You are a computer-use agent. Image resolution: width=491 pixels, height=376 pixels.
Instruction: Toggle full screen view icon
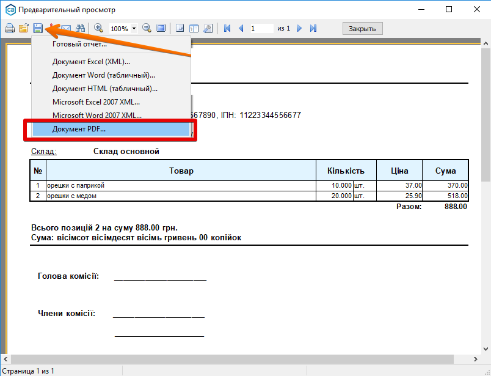[161, 28]
